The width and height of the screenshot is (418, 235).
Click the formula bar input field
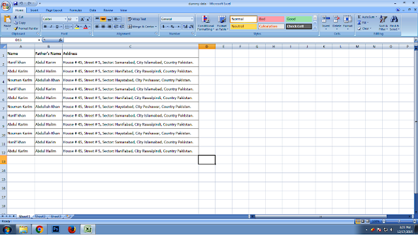click(239, 40)
